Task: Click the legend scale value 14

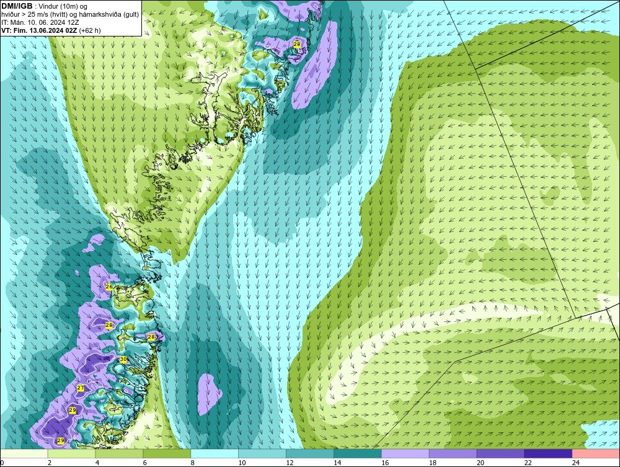Action: click(x=337, y=463)
